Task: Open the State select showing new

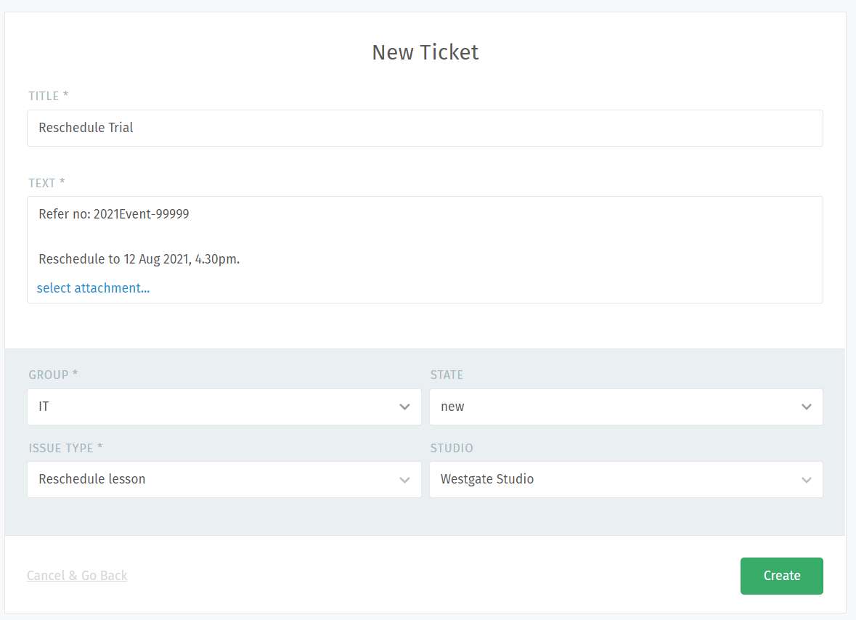Action: click(x=617, y=407)
